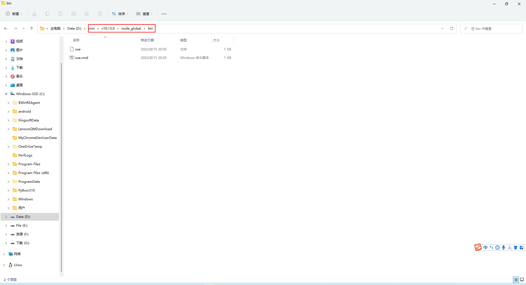Image resolution: width=526 pixels, height=285 pixels.
Task: Click the Sogou input method S icon
Action: click(x=478, y=247)
